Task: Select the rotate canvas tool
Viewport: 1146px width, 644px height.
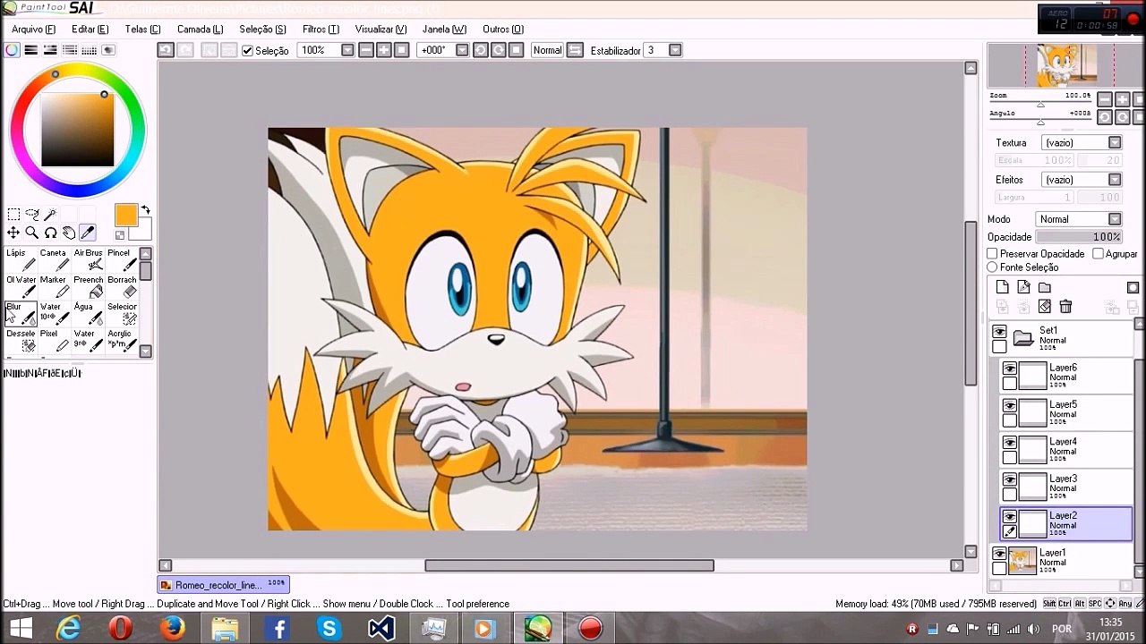Action: click(50, 233)
